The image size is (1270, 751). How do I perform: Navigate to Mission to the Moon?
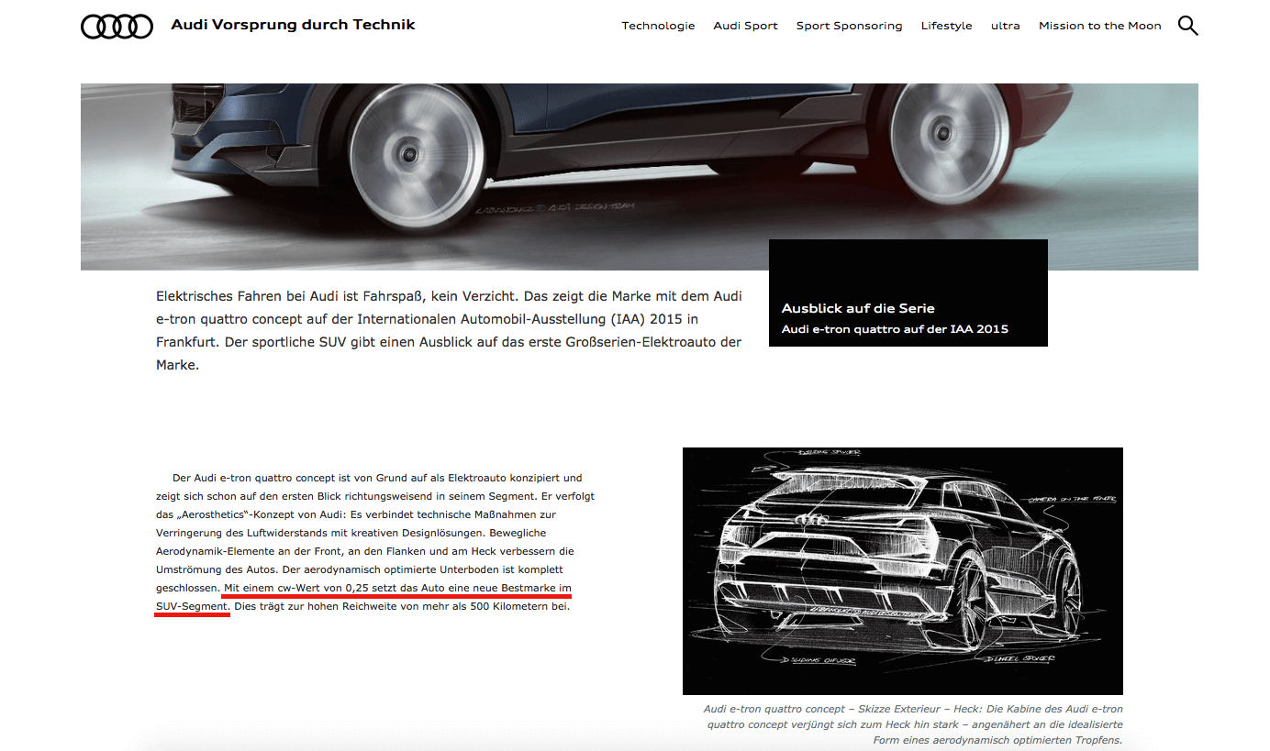click(x=1099, y=26)
